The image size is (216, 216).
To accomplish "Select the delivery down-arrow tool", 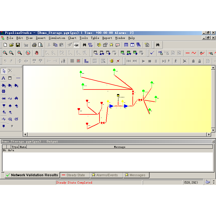I will click(4, 106).
